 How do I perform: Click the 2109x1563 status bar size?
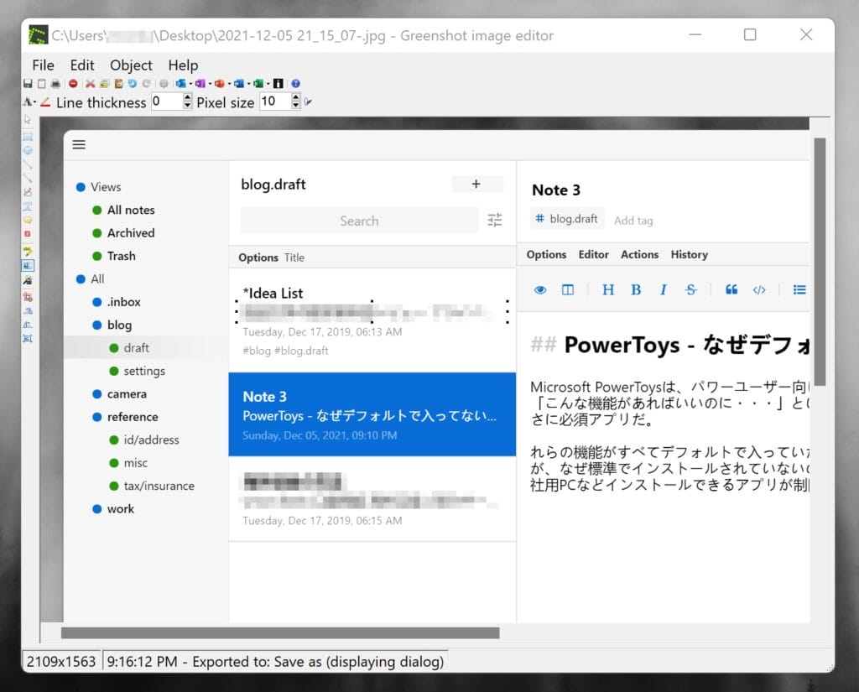click(x=61, y=662)
